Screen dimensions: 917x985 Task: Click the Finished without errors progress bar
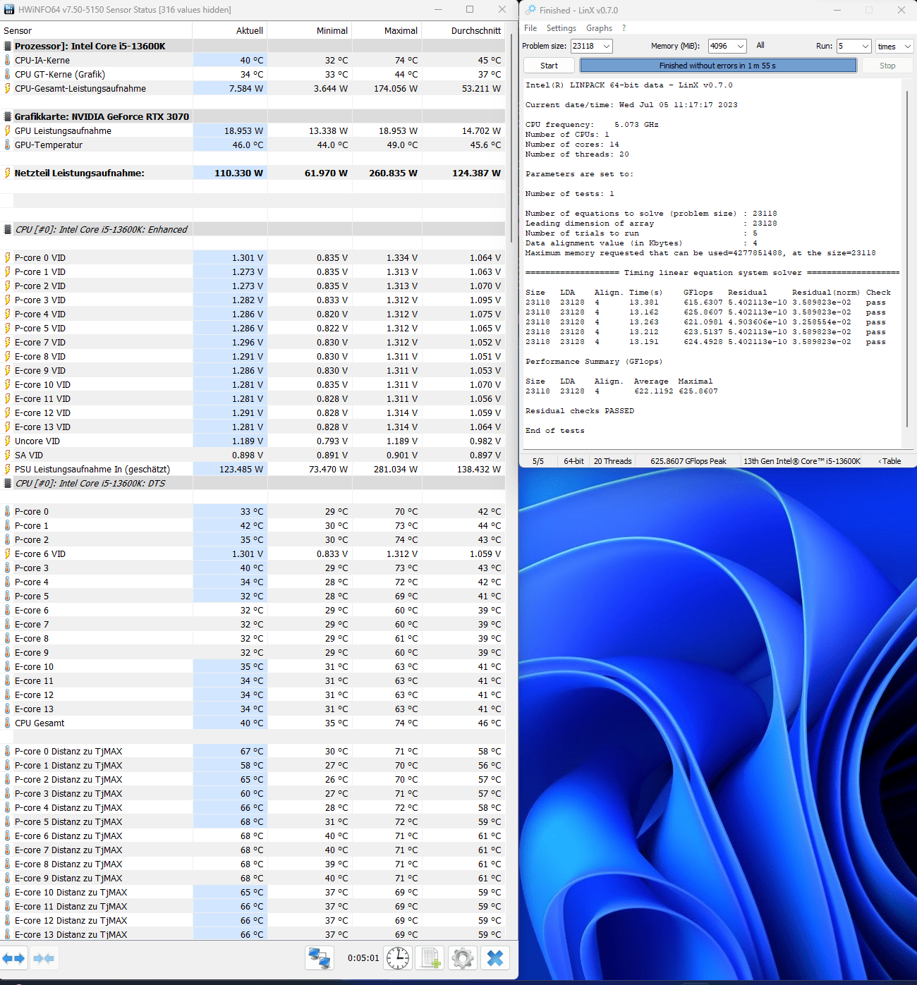718,66
